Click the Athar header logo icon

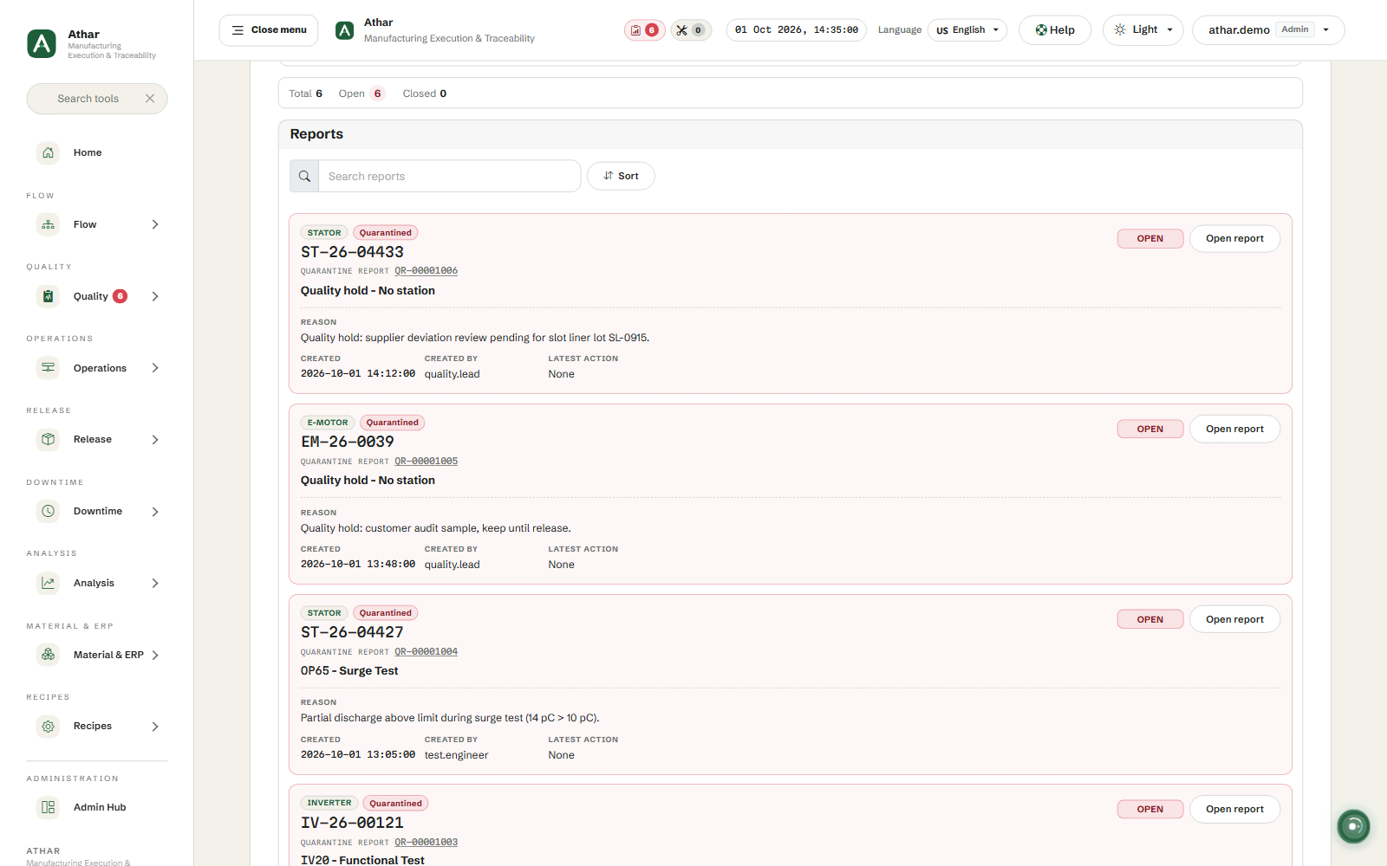(x=345, y=30)
